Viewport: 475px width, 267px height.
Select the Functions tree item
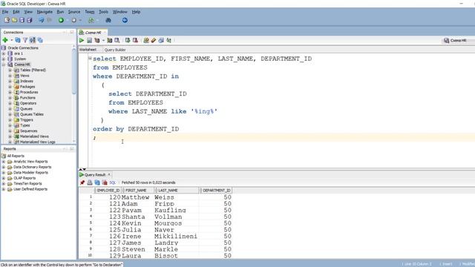(x=27, y=98)
